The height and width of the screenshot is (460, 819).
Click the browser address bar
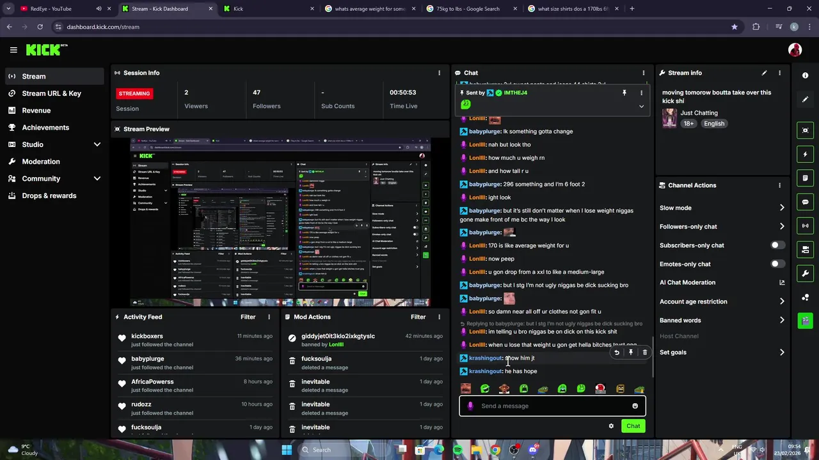point(390,27)
